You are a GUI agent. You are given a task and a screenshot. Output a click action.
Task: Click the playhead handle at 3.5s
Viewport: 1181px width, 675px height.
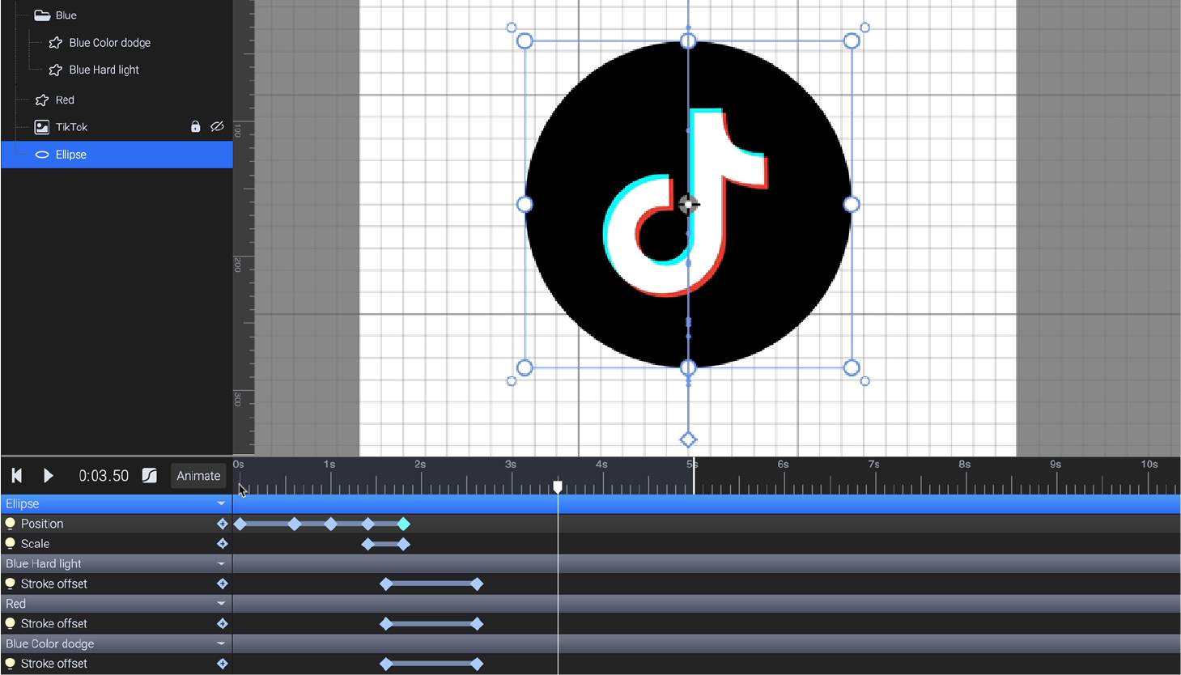click(x=558, y=486)
